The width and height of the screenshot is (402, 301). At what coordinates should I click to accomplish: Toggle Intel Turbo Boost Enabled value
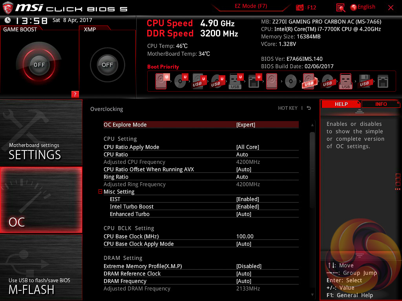(x=247, y=207)
